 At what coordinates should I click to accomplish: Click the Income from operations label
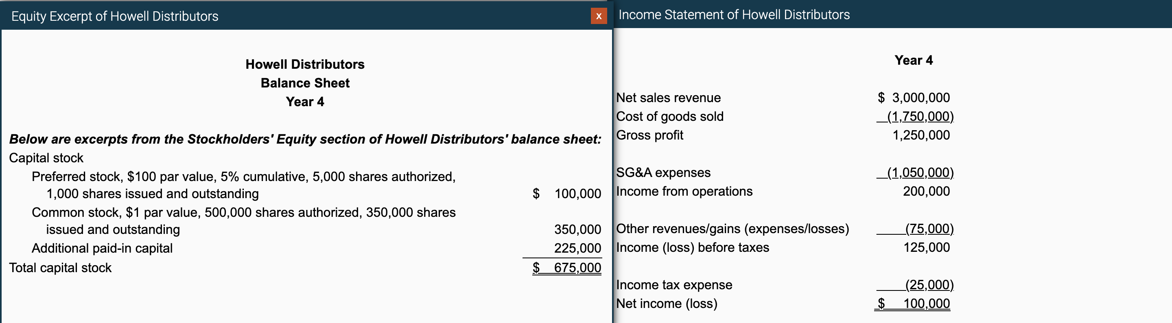coord(684,191)
